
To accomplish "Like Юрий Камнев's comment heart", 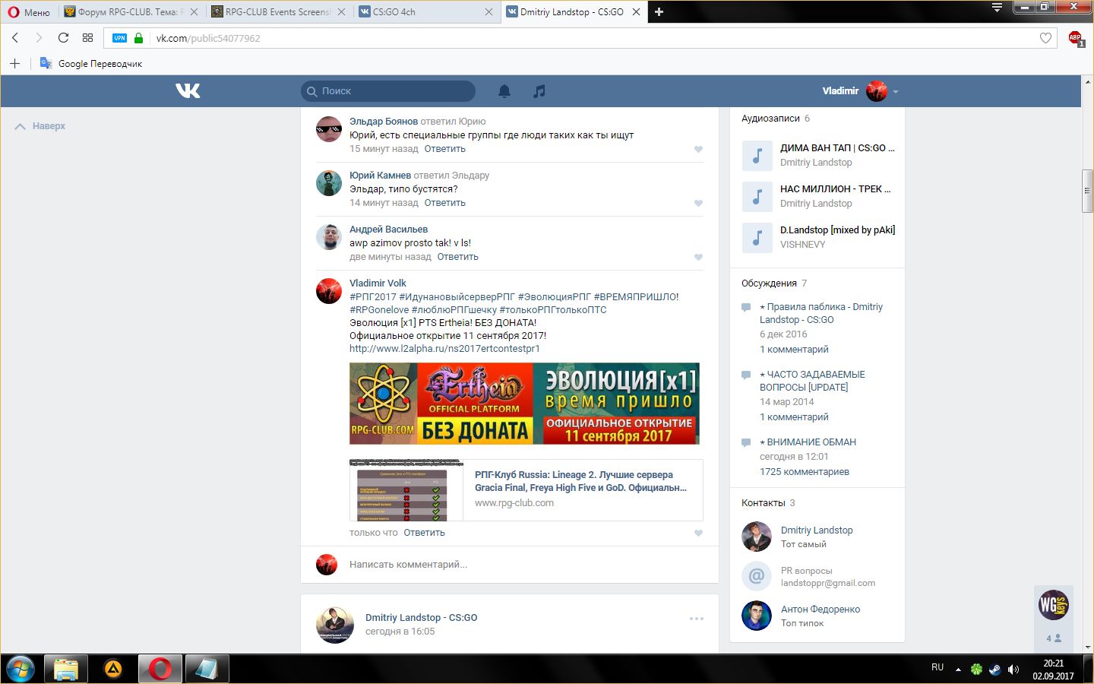I will tap(698, 203).
